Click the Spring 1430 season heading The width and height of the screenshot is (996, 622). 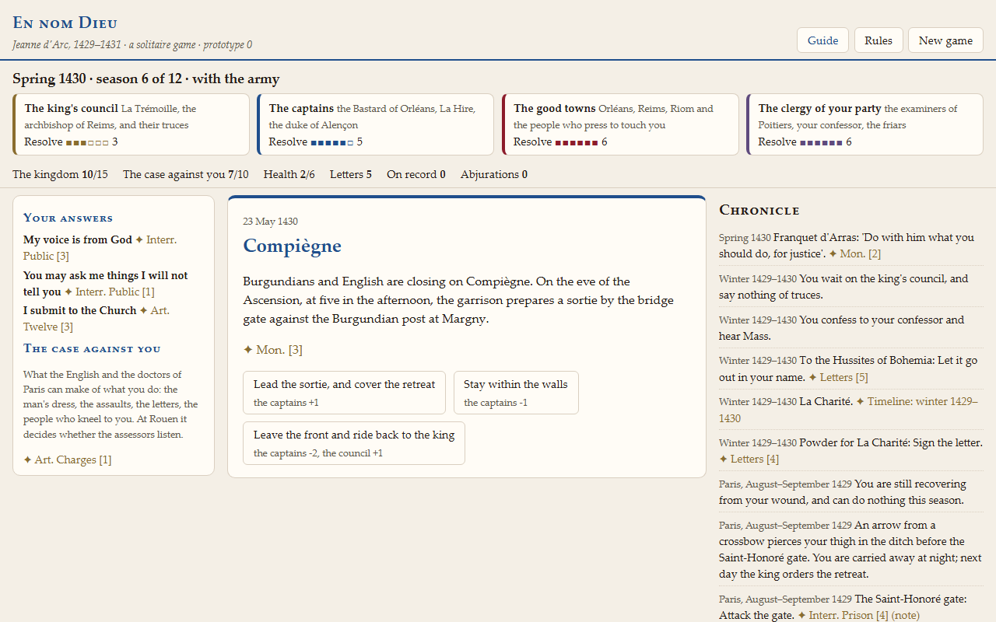146,79
